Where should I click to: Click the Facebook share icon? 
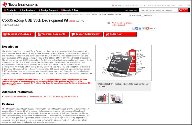(137, 28)
